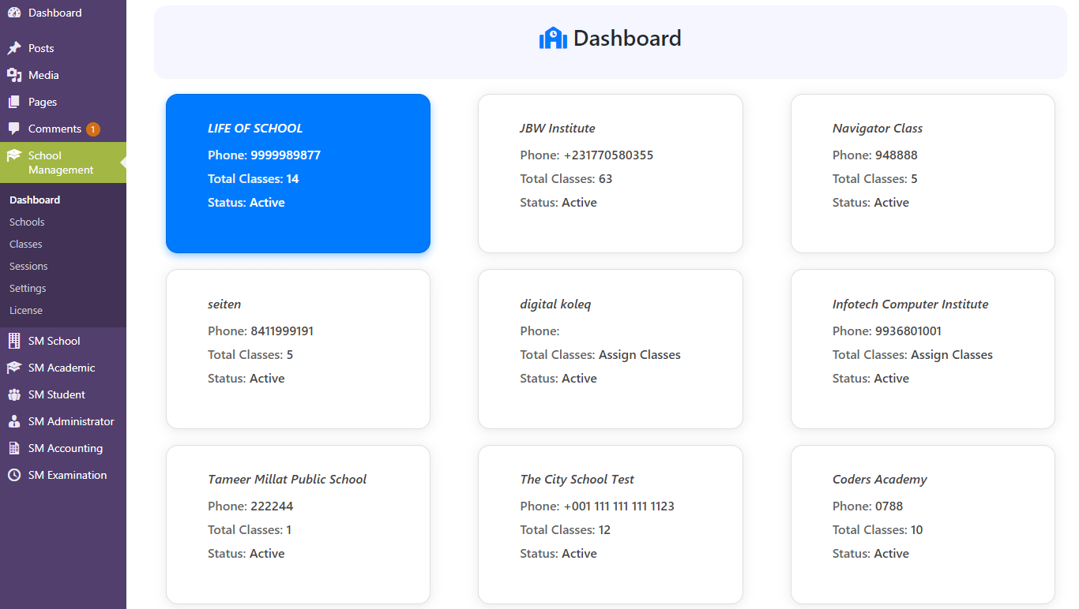The width and height of the screenshot is (1079, 609).
Task: Select the JBW Institute card title
Action: point(558,128)
